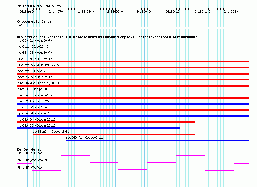The image size is (257, 187).
Task: Click the esv28291 (Conrad2009) text label
Action: pyautogui.click(x=36, y=101)
